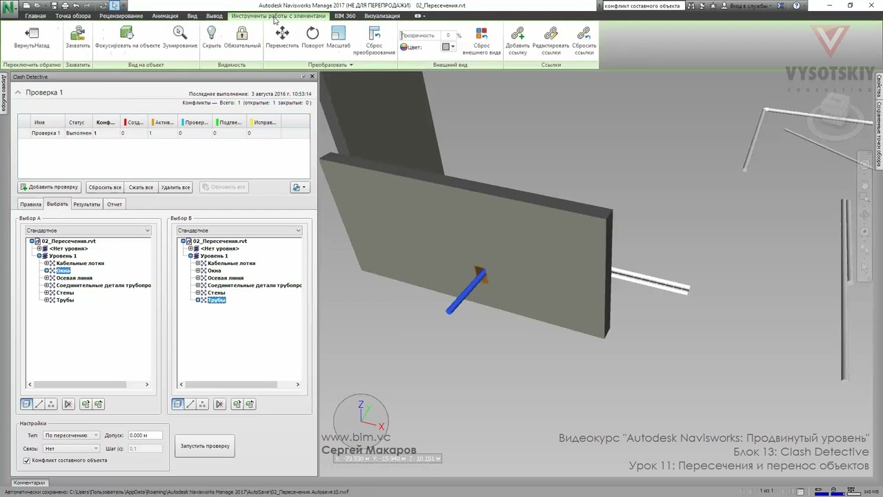Select the Проверка 1 row in tests table
Screen dimensions: 883x497
(163, 133)
